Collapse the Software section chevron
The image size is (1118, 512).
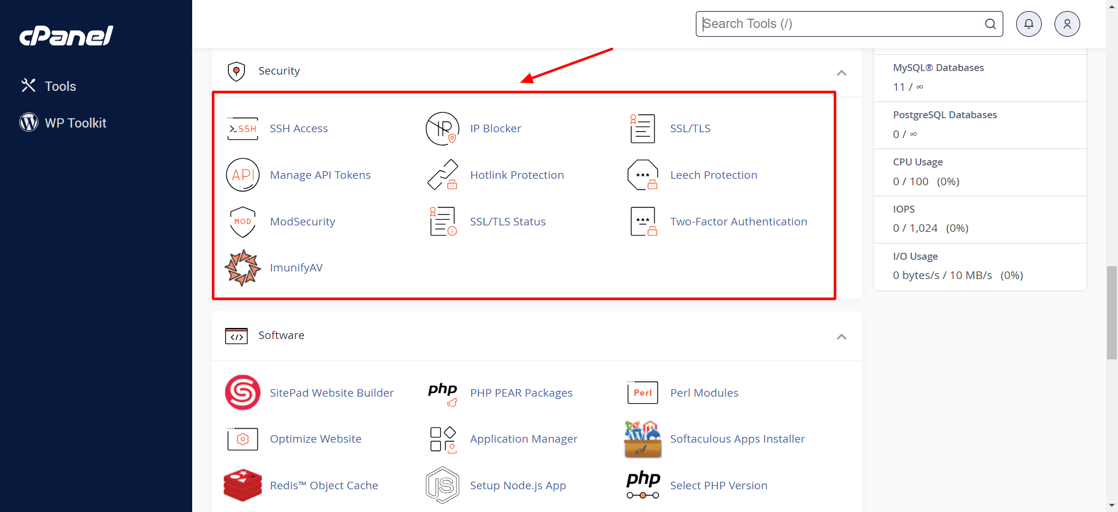[x=841, y=337]
